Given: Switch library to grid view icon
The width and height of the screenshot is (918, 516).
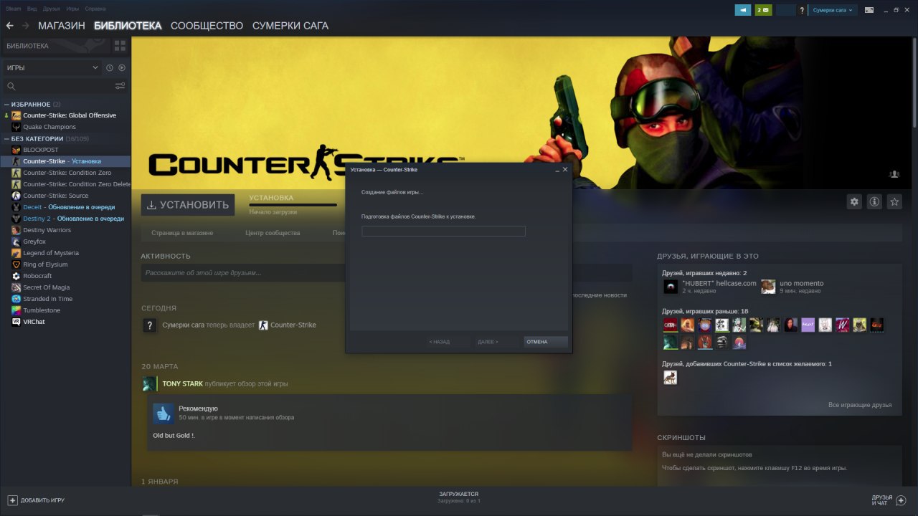Looking at the screenshot, I should click(x=120, y=46).
